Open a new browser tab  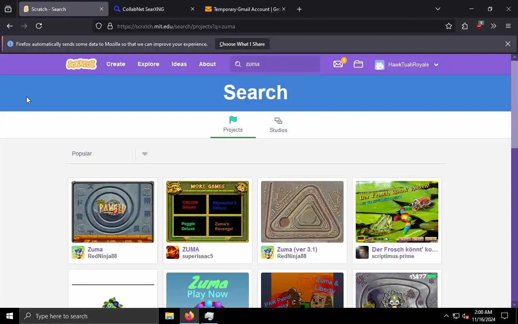click(299, 9)
